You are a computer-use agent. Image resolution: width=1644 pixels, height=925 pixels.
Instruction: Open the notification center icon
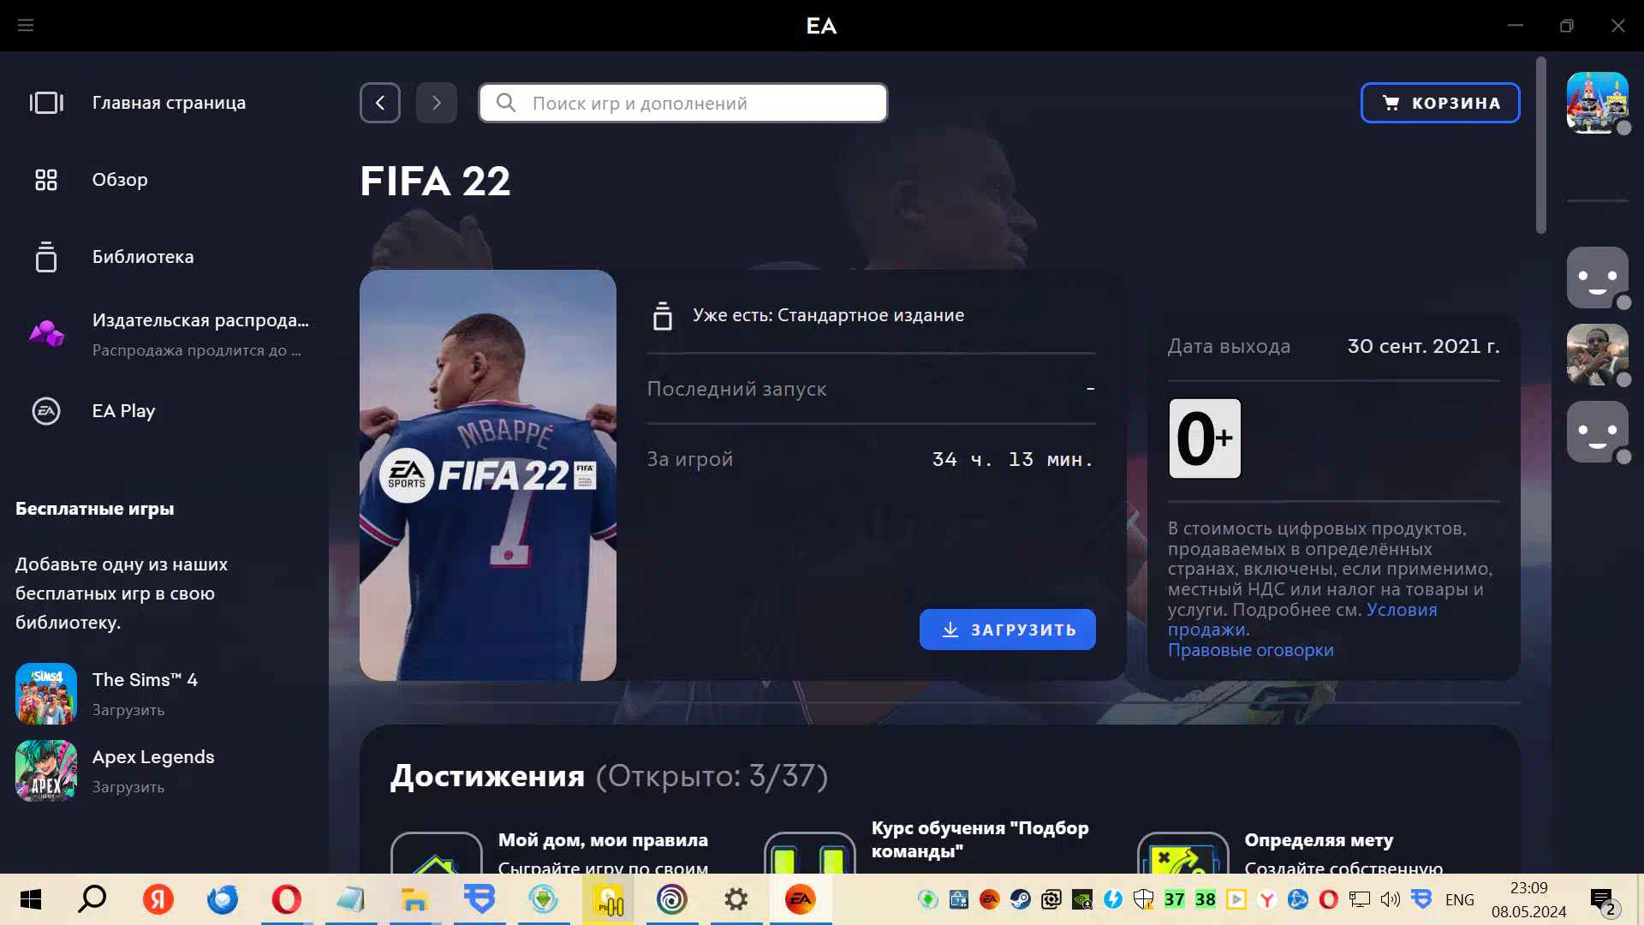click(1605, 901)
